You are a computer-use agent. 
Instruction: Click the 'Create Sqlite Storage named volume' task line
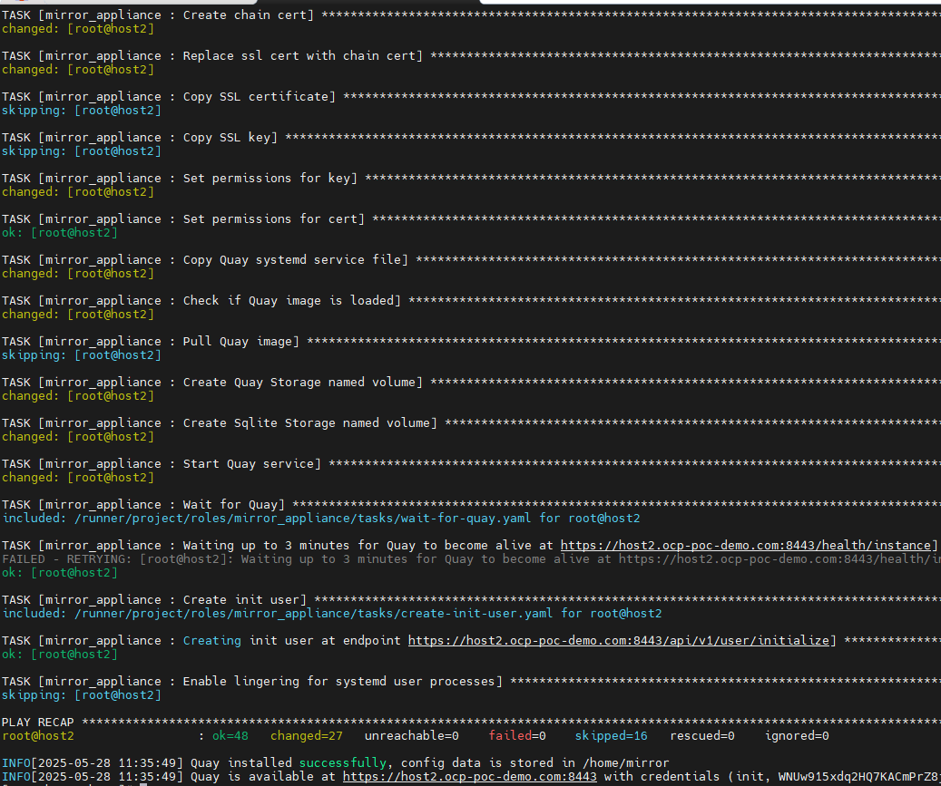coord(470,422)
